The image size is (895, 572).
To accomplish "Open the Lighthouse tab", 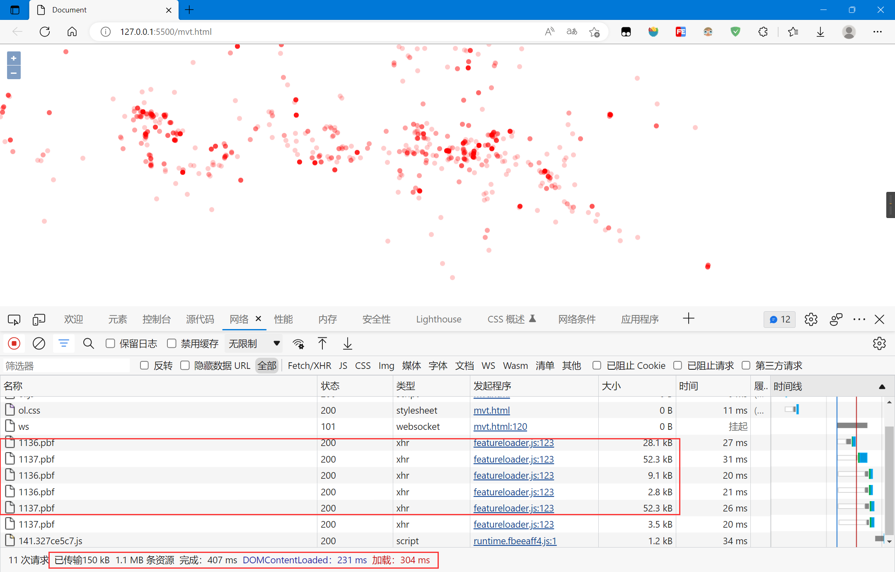I will (439, 320).
